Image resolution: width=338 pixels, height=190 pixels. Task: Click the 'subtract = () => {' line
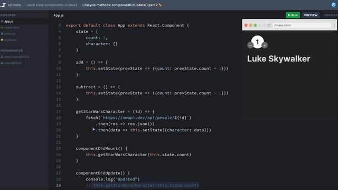(98, 87)
